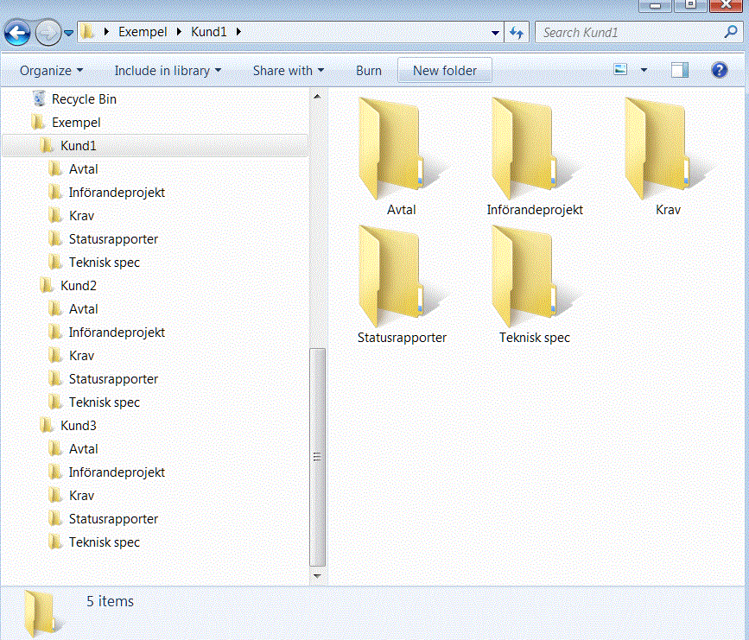Select Införandeprojekt under Kund2 in tree

[x=117, y=333]
